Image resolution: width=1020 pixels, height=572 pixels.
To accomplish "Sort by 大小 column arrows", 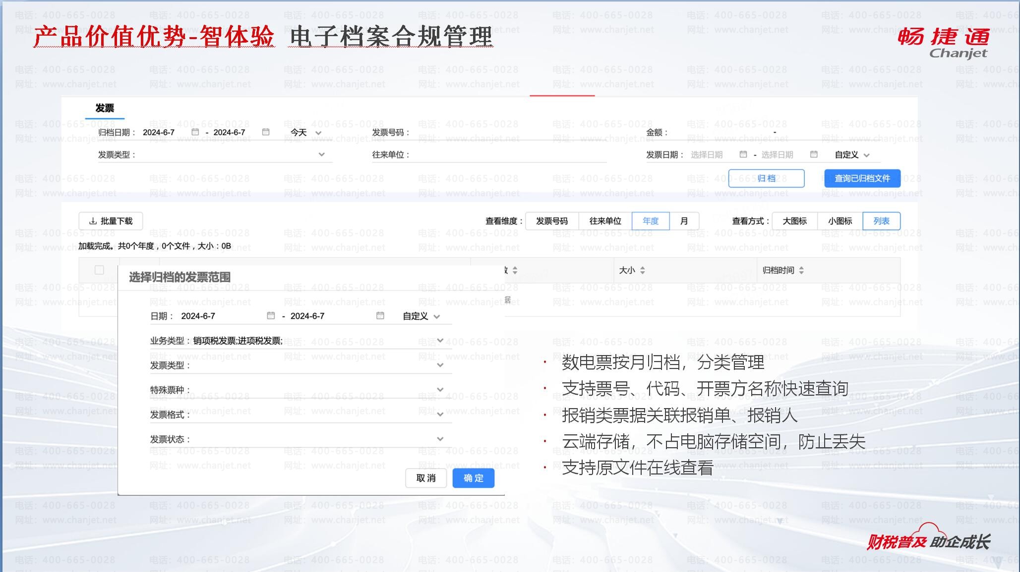I will click(x=643, y=270).
